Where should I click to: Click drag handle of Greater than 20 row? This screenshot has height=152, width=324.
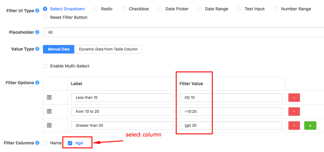(49, 125)
